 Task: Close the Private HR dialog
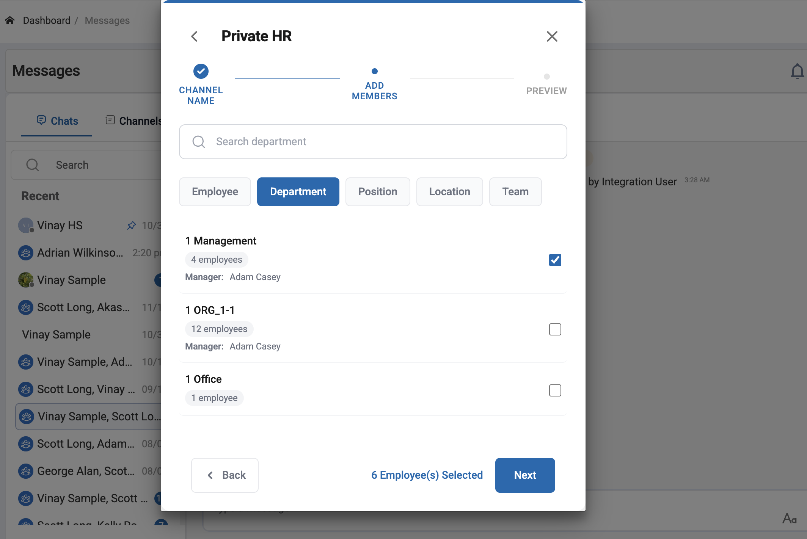tap(552, 36)
